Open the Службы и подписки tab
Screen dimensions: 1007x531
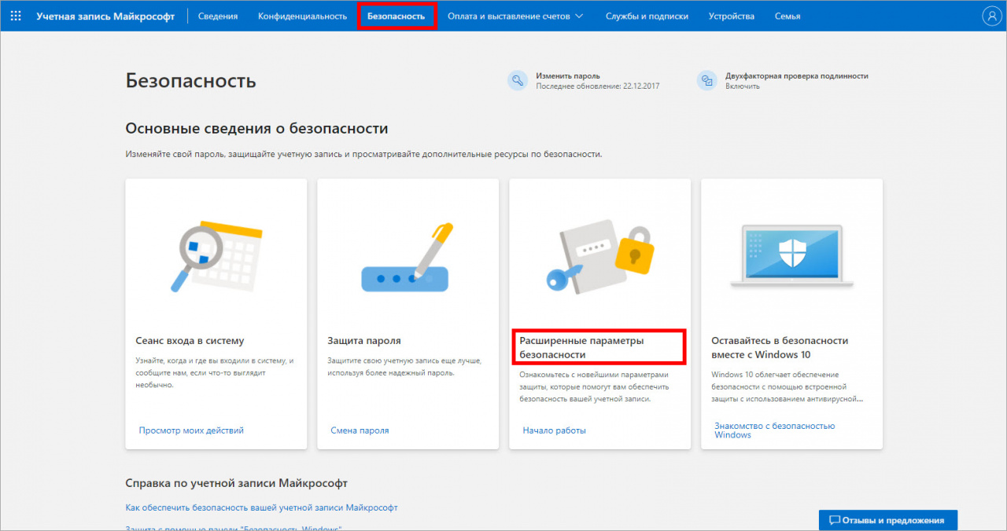tap(647, 16)
